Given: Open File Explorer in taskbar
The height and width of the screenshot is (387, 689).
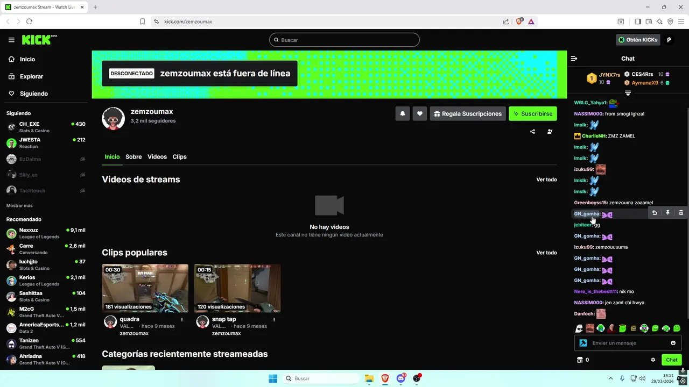Looking at the screenshot, I should [x=369, y=378].
